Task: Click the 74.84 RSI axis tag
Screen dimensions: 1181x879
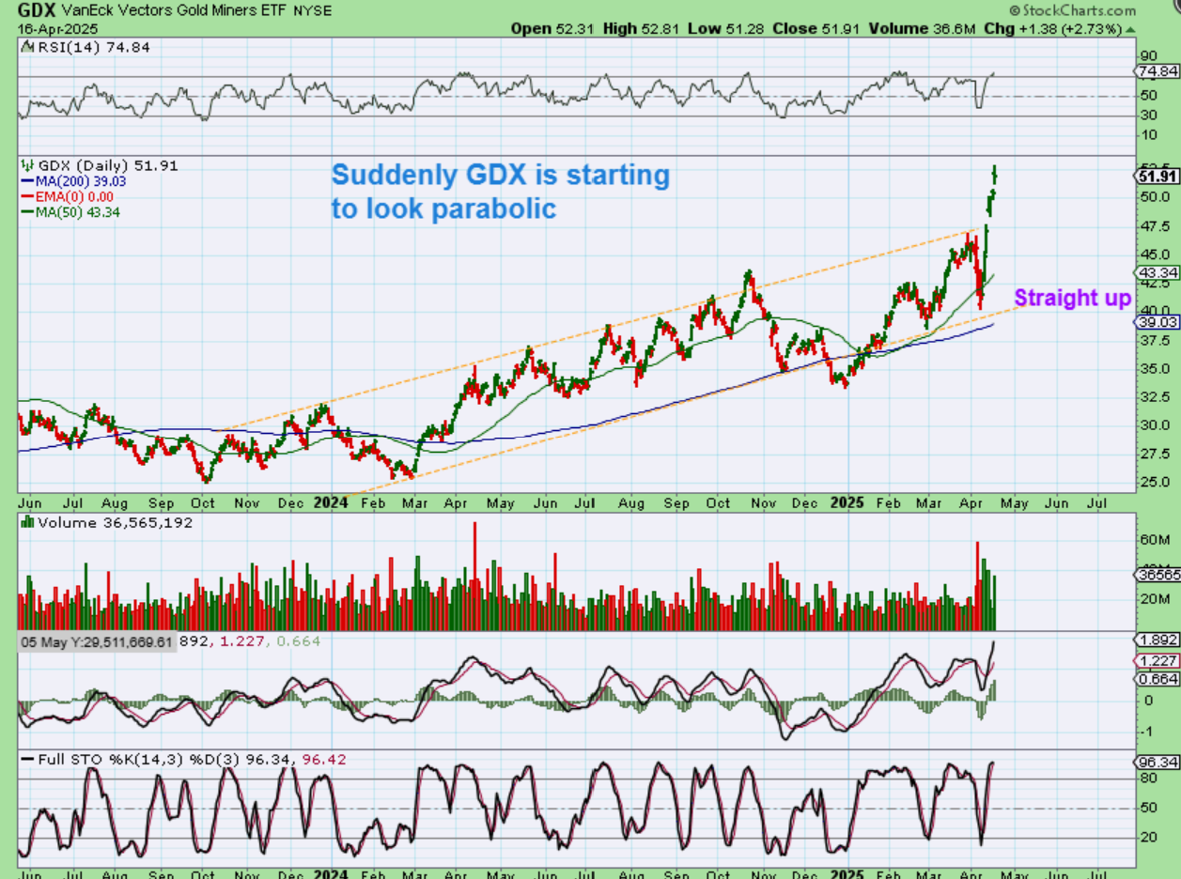Action: (x=1159, y=71)
